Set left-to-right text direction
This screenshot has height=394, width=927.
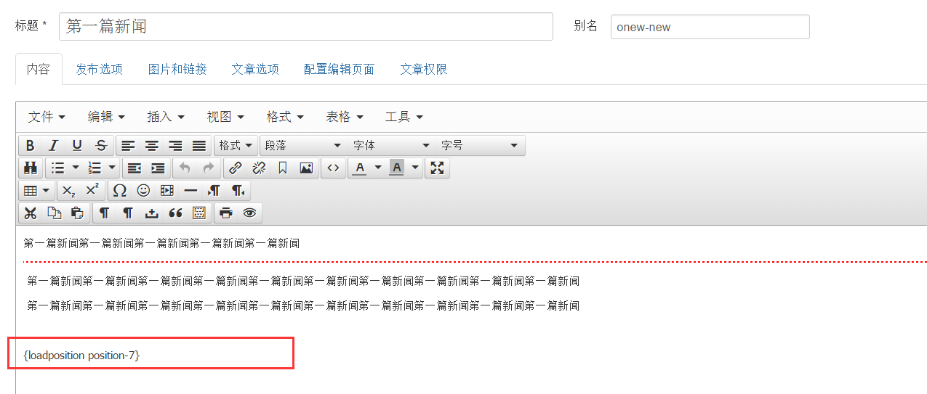point(214,191)
